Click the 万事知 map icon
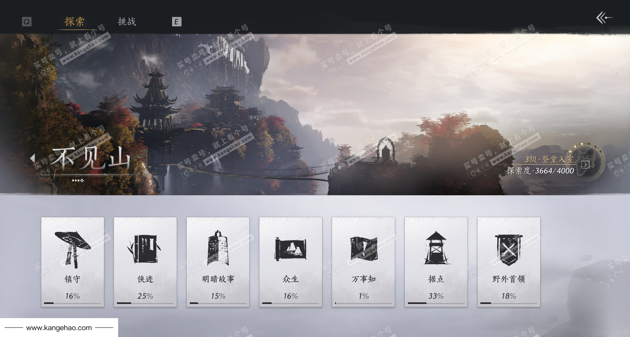This screenshot has height=337, width=630. 363,249
